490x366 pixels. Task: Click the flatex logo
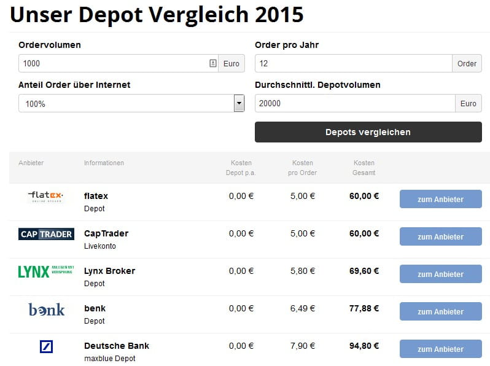coord(46,197)
